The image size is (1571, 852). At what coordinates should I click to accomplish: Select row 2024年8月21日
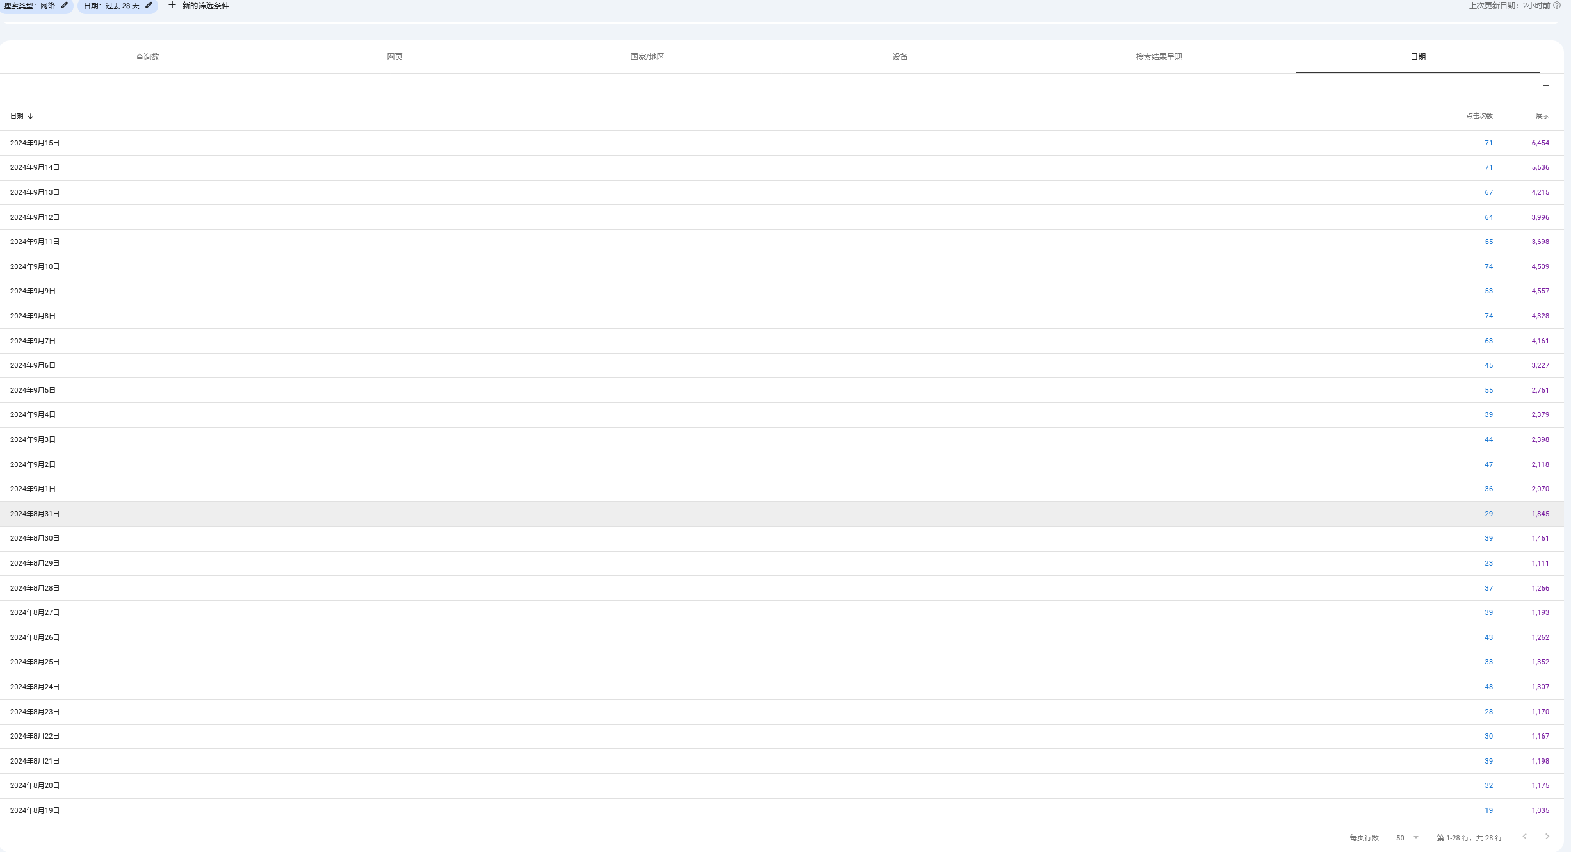tap(782, 761)
